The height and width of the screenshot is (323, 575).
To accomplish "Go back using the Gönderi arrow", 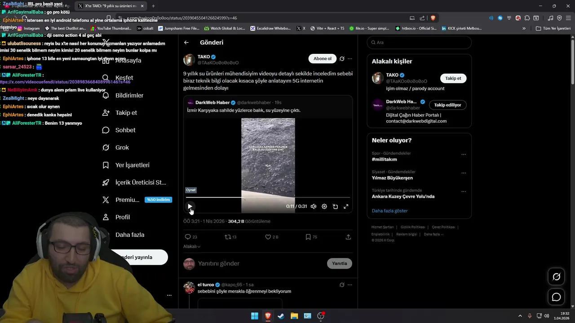I will pos(186,42).
